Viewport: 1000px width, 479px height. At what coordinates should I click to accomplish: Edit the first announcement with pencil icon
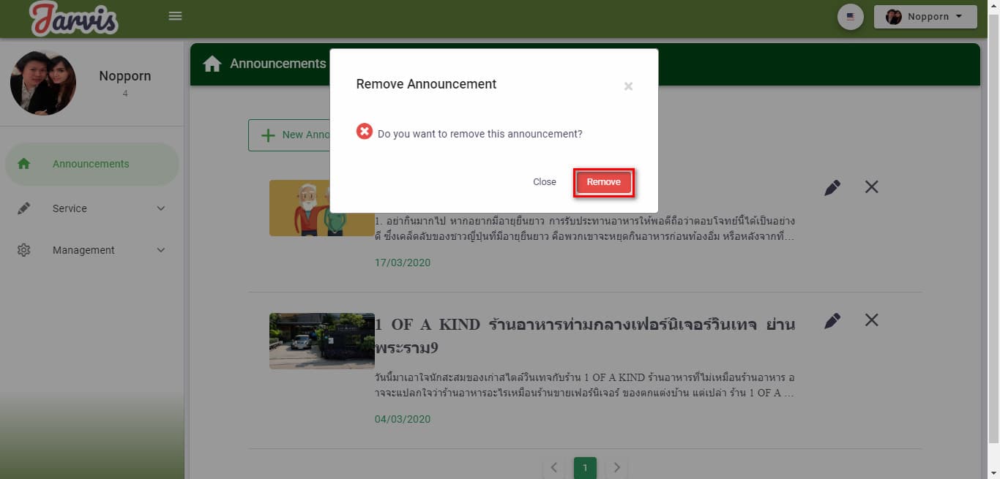click(x=832, y=187)
